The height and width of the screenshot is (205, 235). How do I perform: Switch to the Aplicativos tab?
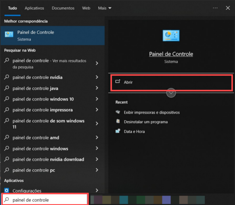click(34, 8)
